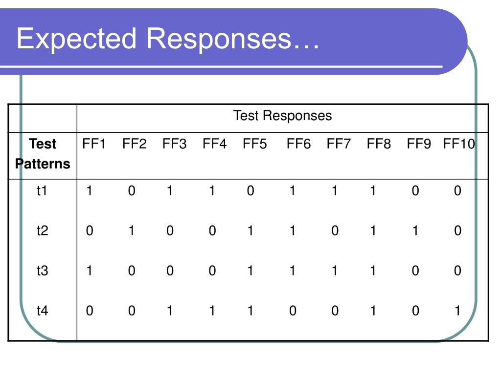Screen dimensions: 501x375
Task: Click the Expected Responses slide title
Action: 168,39
